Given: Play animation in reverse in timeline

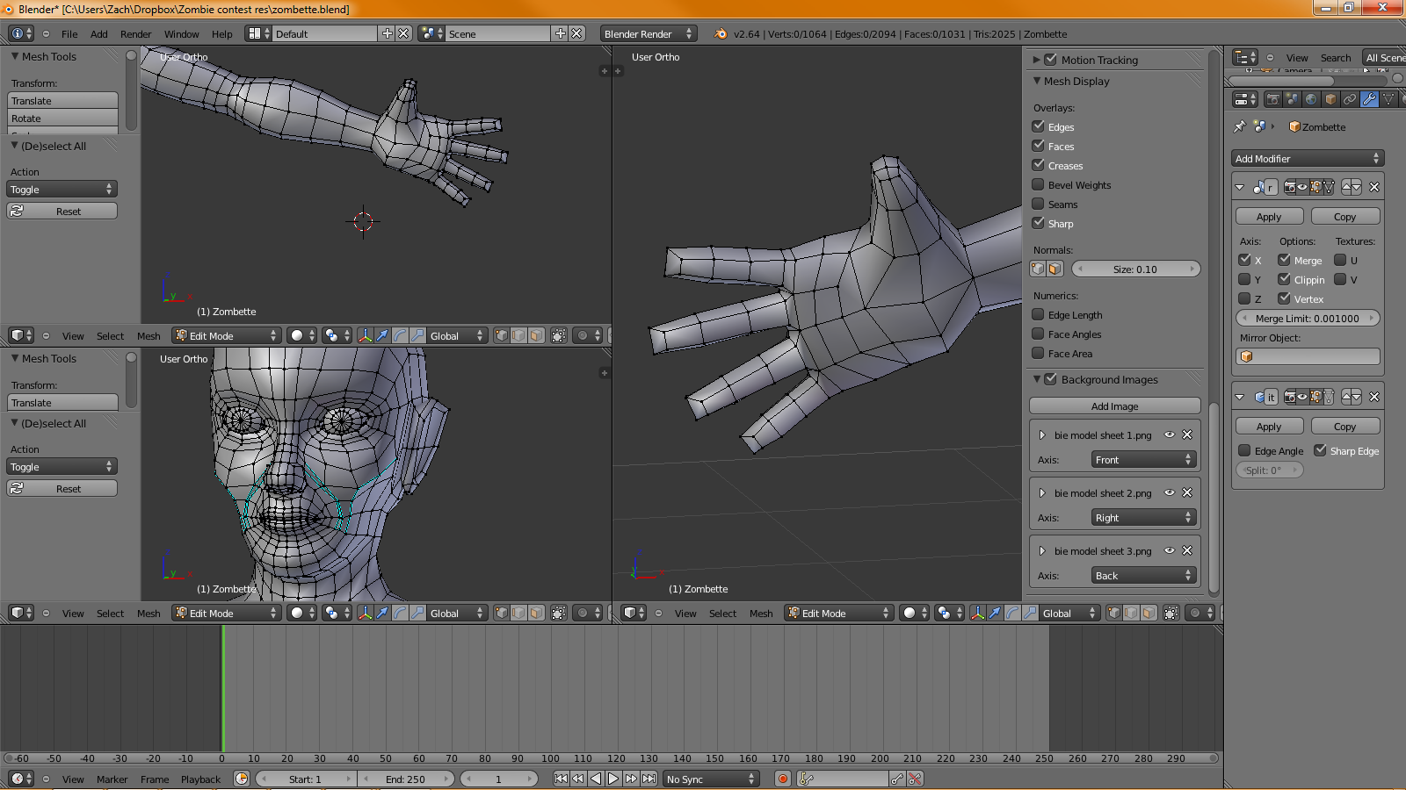Looking at the screenshot, I should tap(596, 779).
